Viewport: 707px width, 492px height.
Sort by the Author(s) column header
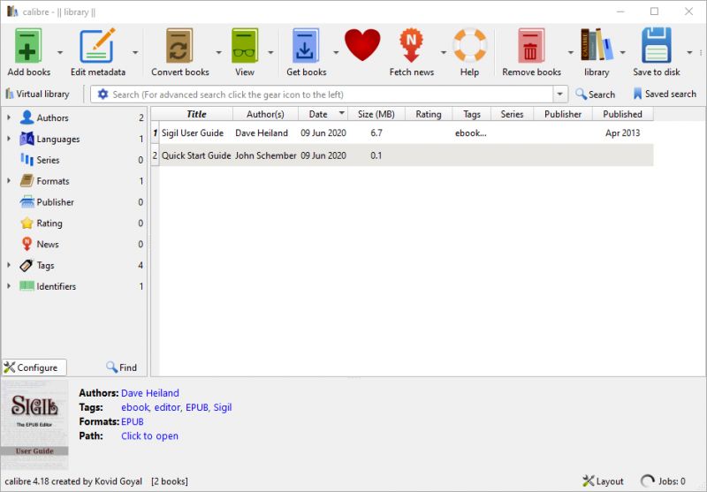coord(265,114)
